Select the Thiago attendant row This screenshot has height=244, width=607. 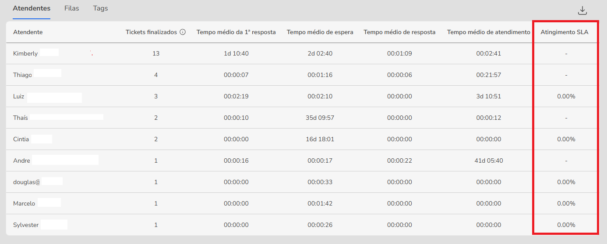pos(22,75)
